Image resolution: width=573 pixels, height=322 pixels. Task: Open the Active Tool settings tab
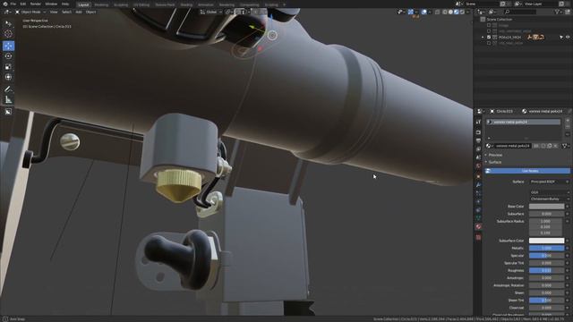coord(478,122)
